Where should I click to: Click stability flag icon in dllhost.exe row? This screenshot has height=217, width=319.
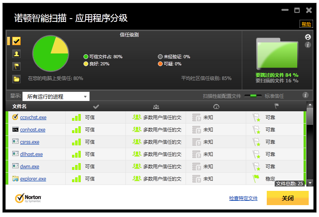pyautogui.click(x=256, y=154)
